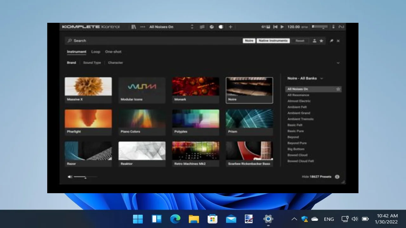Open the plug-in chain list icon
Image resolution: width=406 pixels, height=228 pixels.
coord(202,27)
